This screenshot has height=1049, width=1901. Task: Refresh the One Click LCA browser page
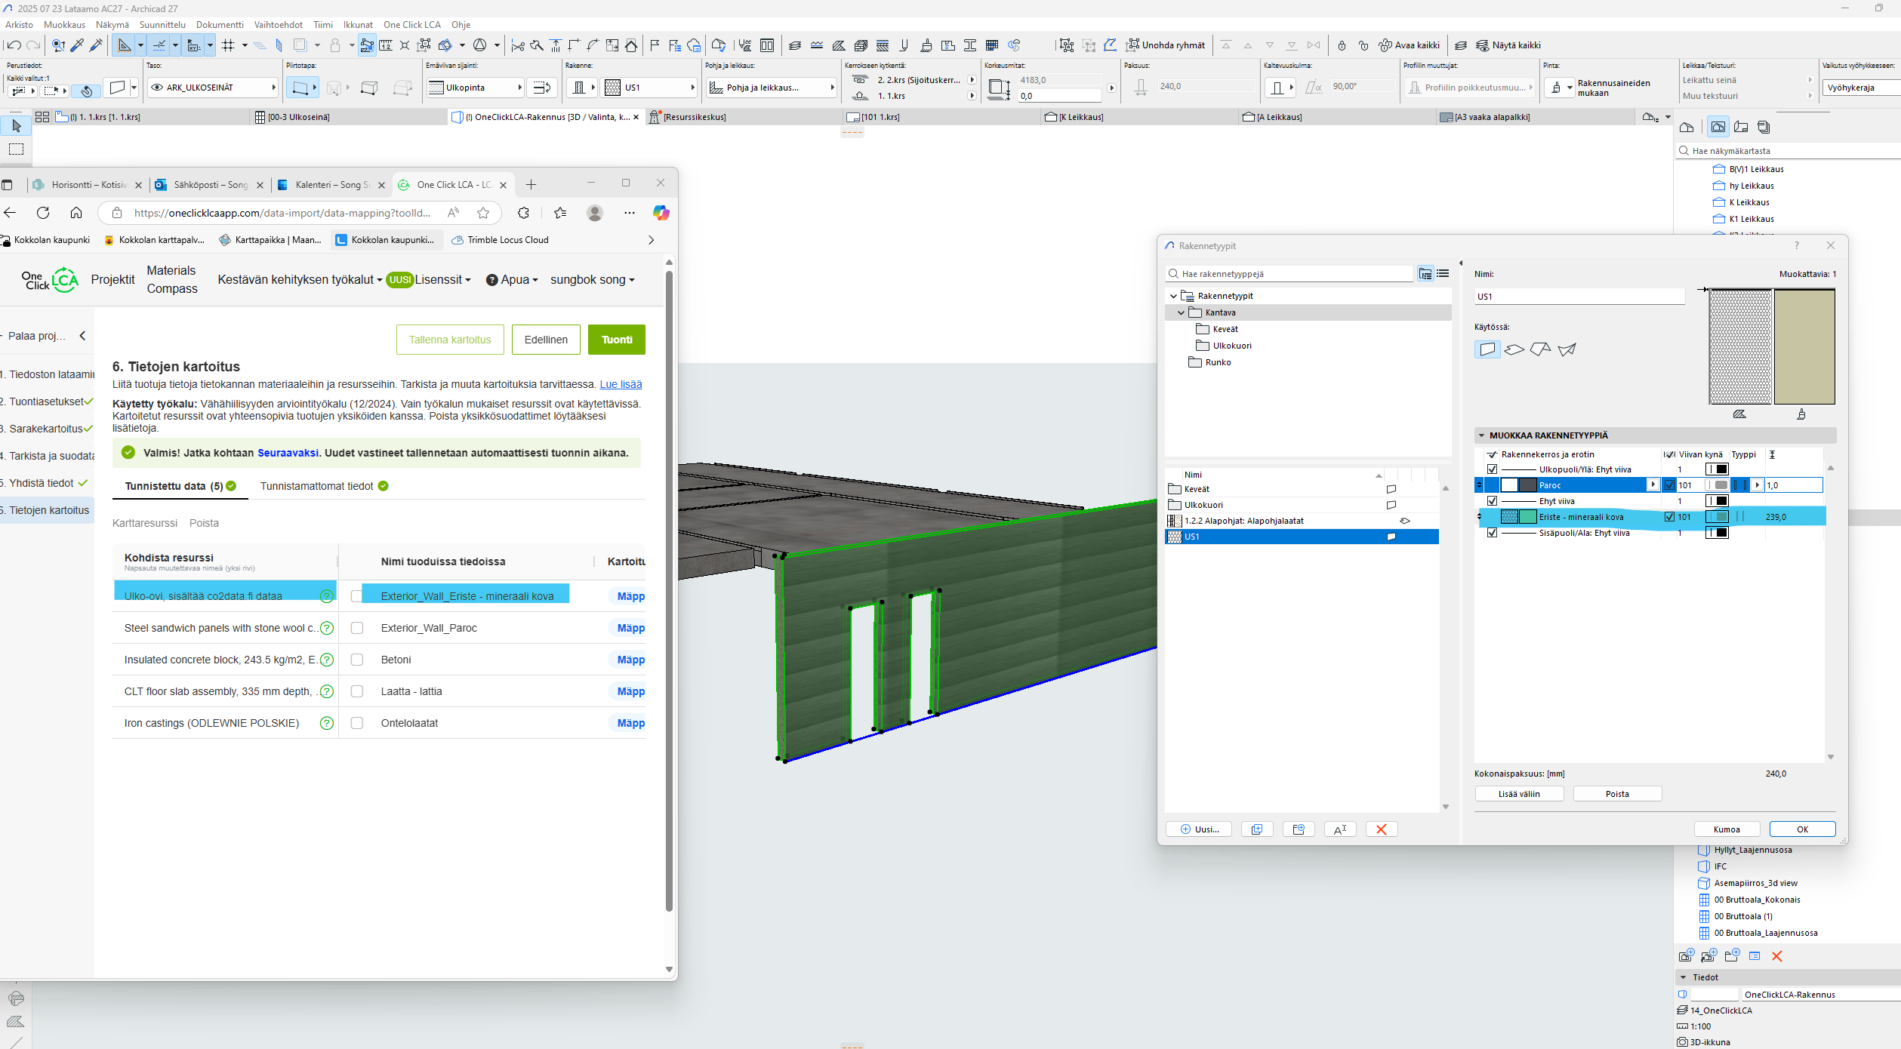[x=43, y=213]
